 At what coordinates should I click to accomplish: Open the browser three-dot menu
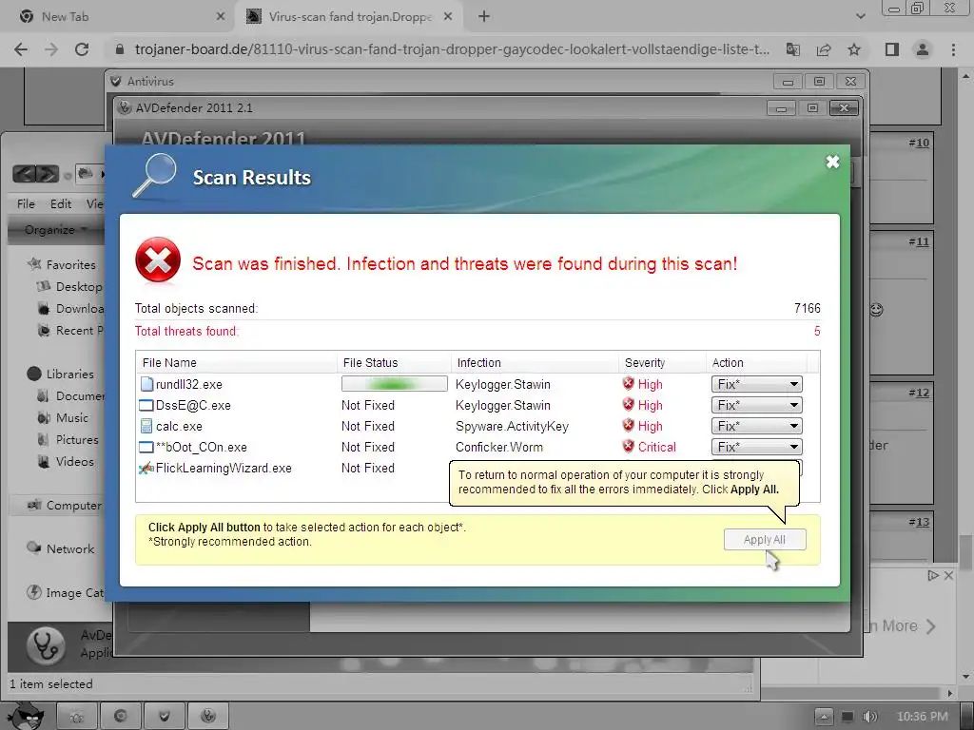953,49
